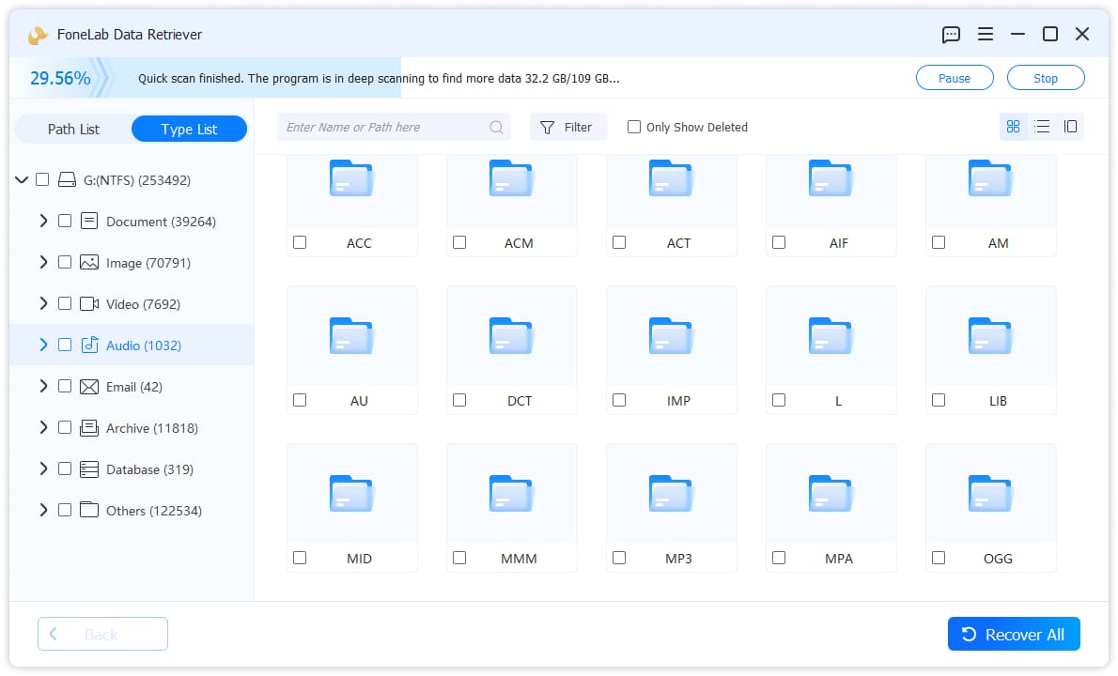
Task: Select Database (319) tree item
Action: 132,469
